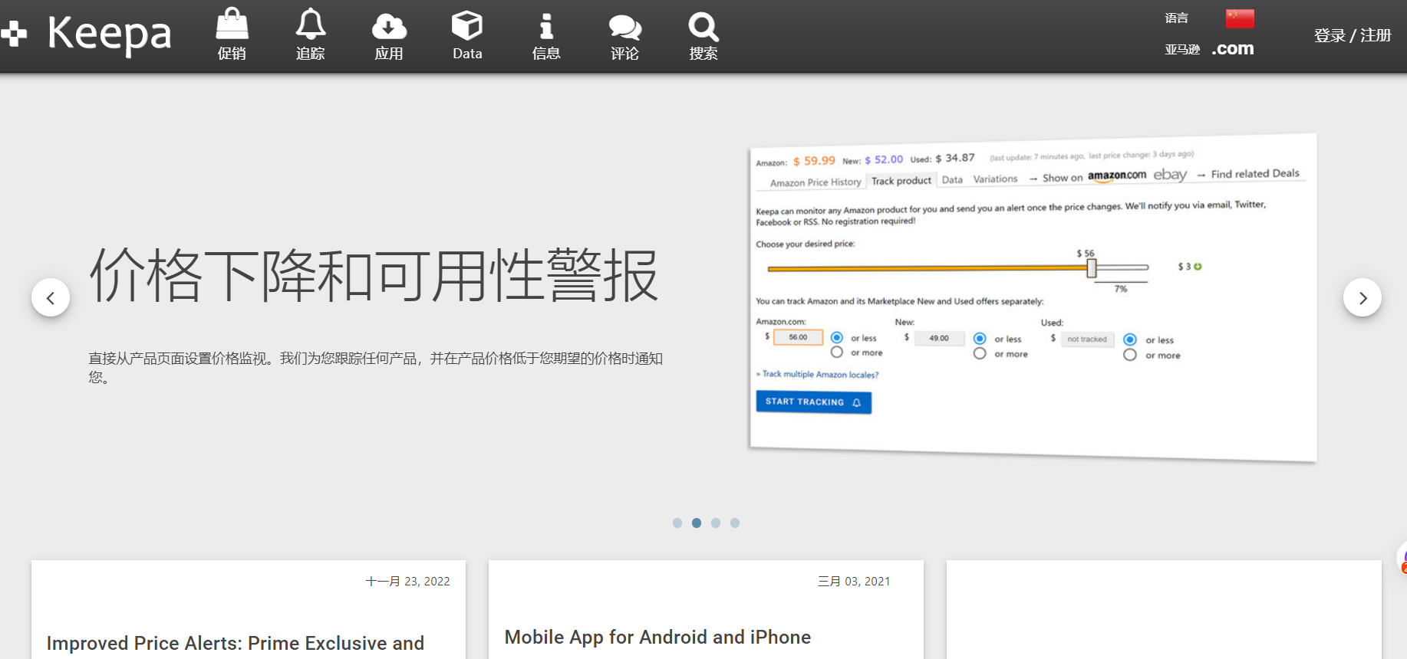Select the third carousel pagination dot
Screen dimensions: 1407x659
click(716, 523)
